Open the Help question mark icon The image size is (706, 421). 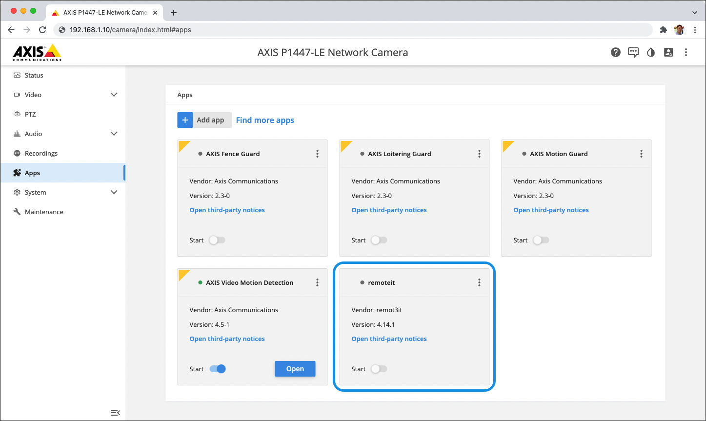click(x=616, y=52)
